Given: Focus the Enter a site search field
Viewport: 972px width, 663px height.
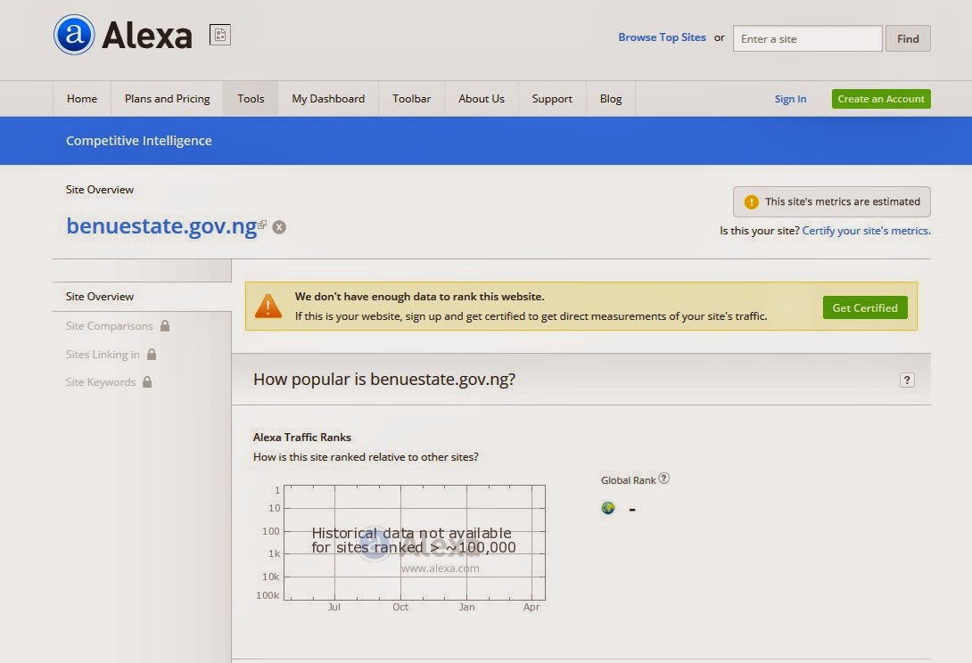Looking at the screenshot, I should (808, 38).
